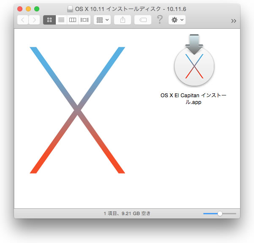This screenshot has width=254, height=243.
Task: Click the Edit Tags button
Action: (x=143, y=20)
